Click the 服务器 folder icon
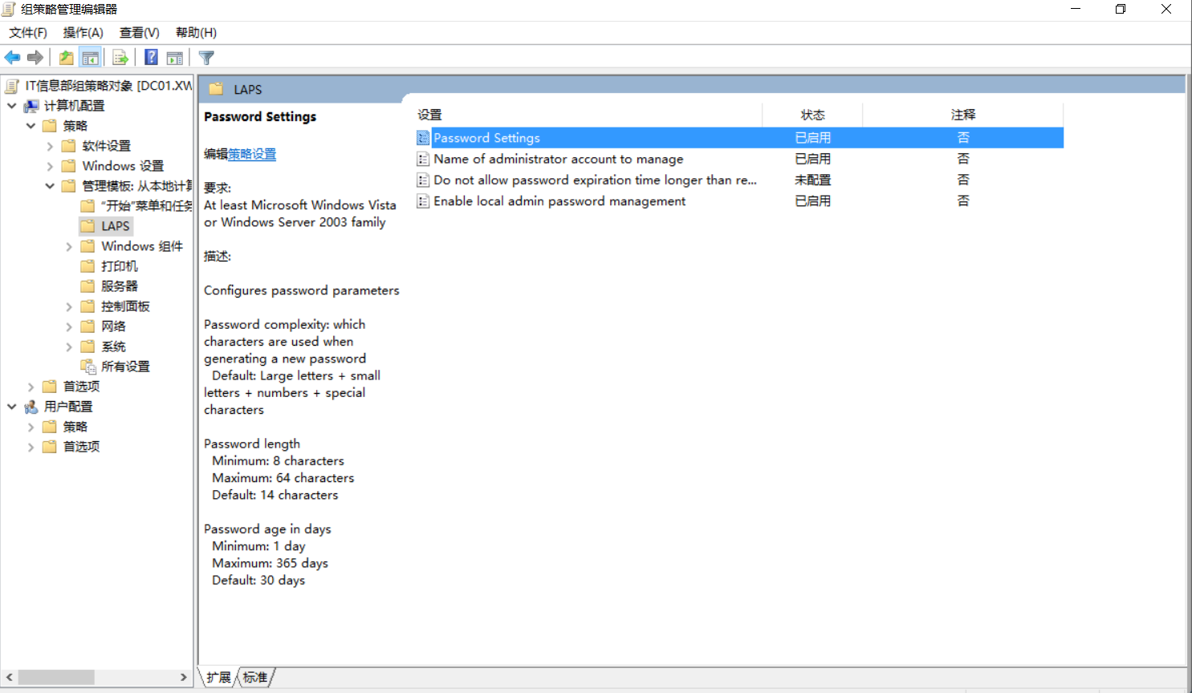1192x693 pixels. click(88, 286)
